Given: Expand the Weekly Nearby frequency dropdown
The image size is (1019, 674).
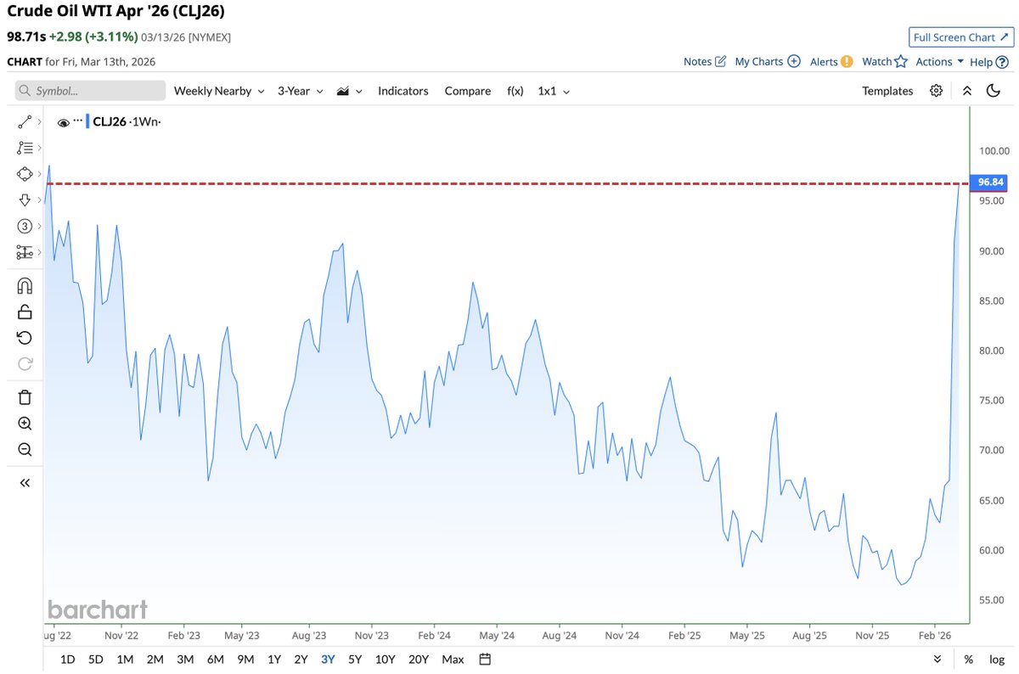Looking at the screenshot, I should pyautogui.click(x=218, y=91).
